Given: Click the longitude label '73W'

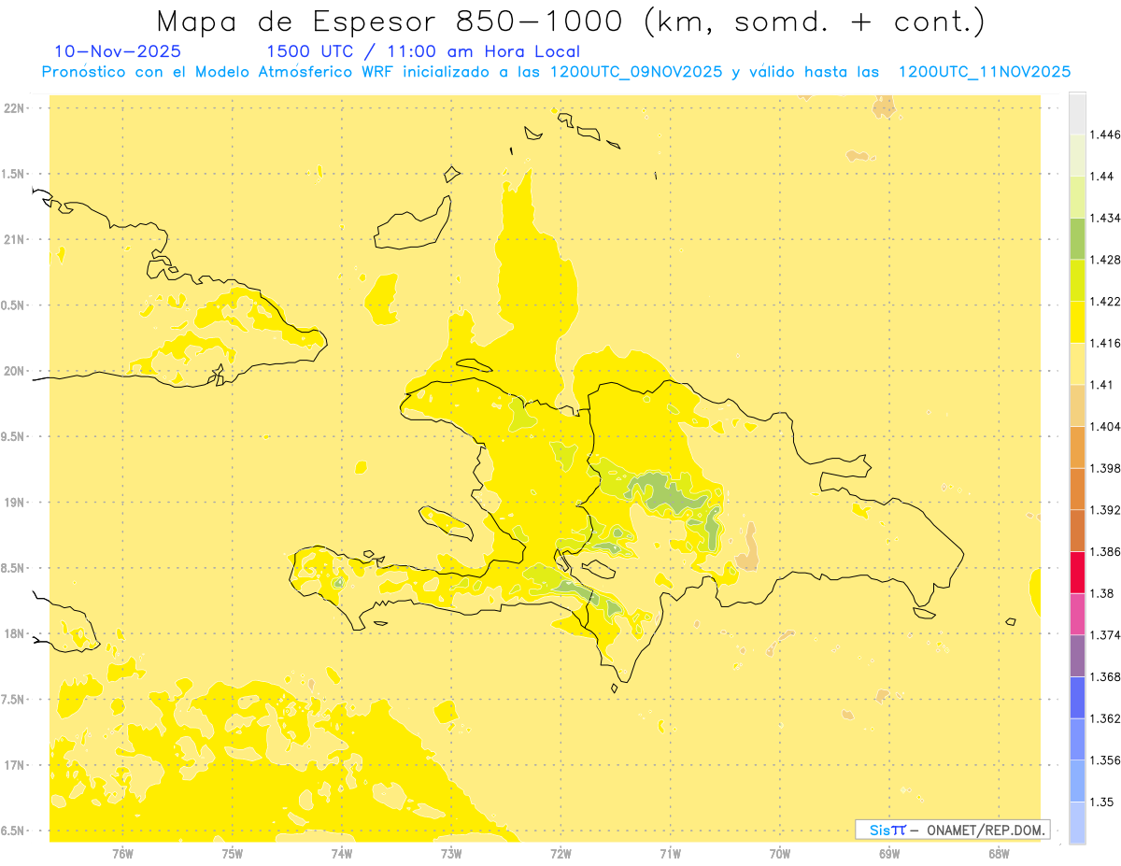Looking at the screenshot, I should click(451, 854).
